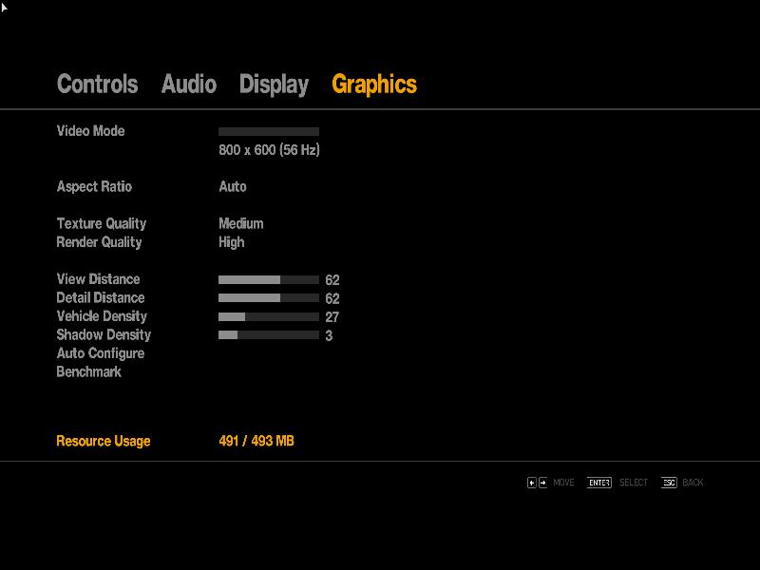Viewport: 760px width, 570px height.
Task: Change the Vehicle Density slider
Action: (x=269, y=316)
